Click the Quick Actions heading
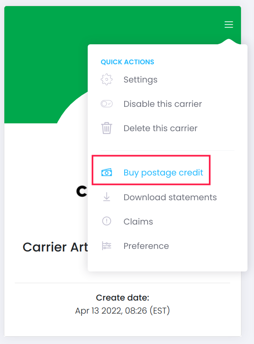 (x=128, y=62)
